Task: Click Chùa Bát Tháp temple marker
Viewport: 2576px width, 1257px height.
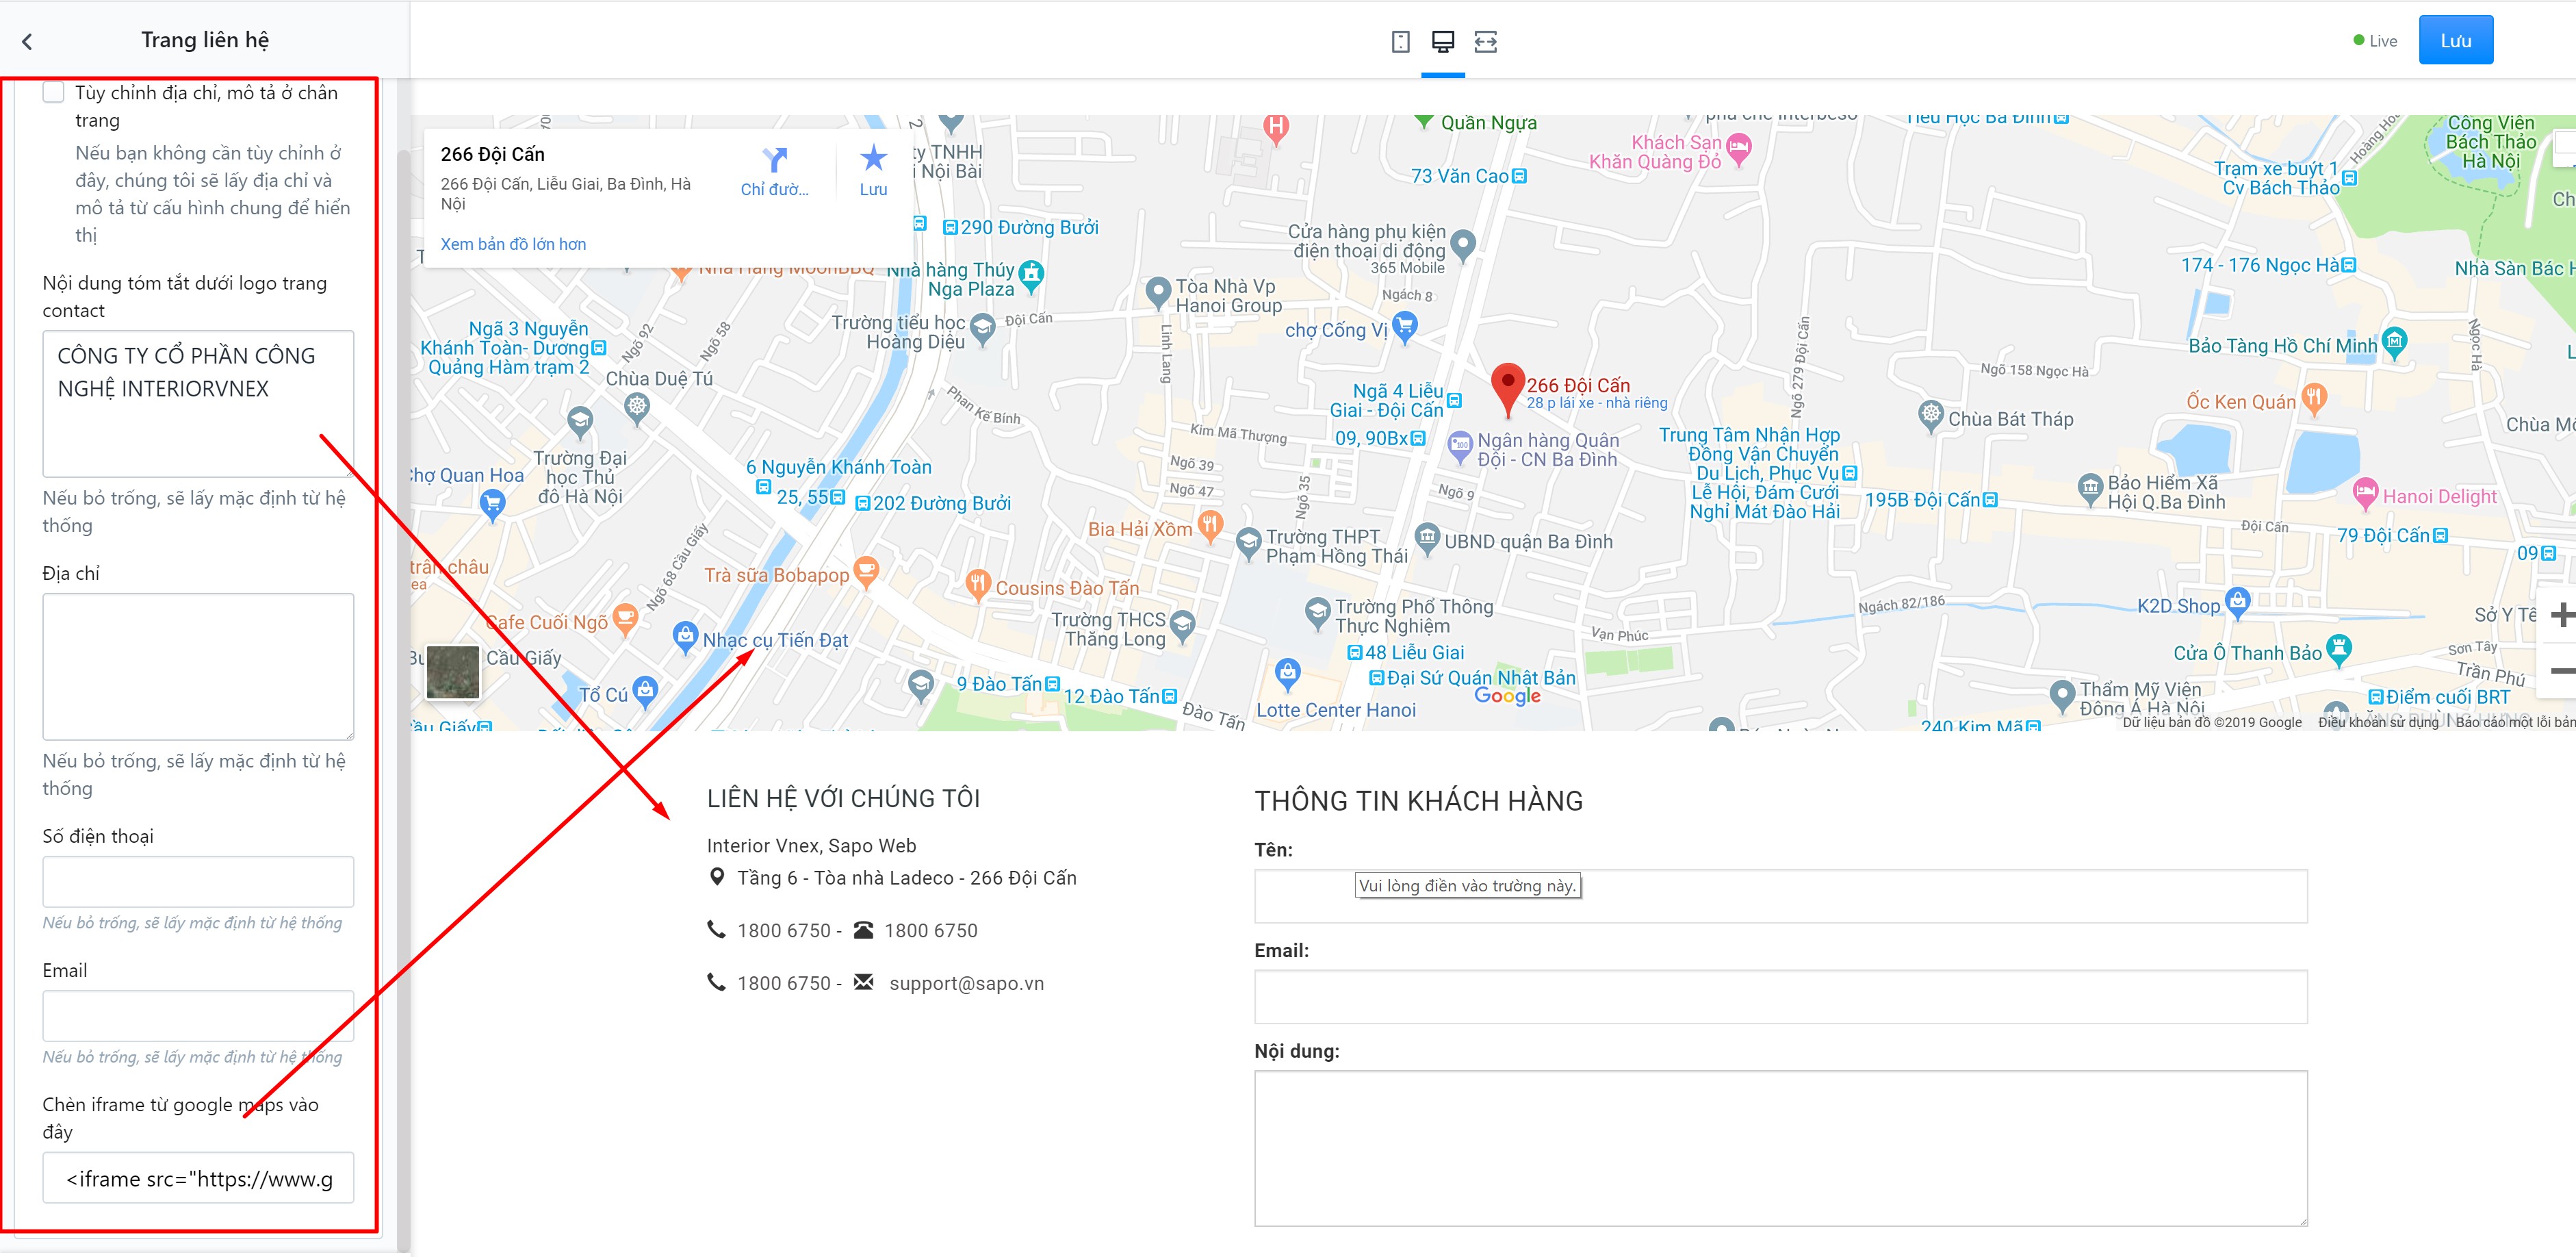Action: 1930,416
